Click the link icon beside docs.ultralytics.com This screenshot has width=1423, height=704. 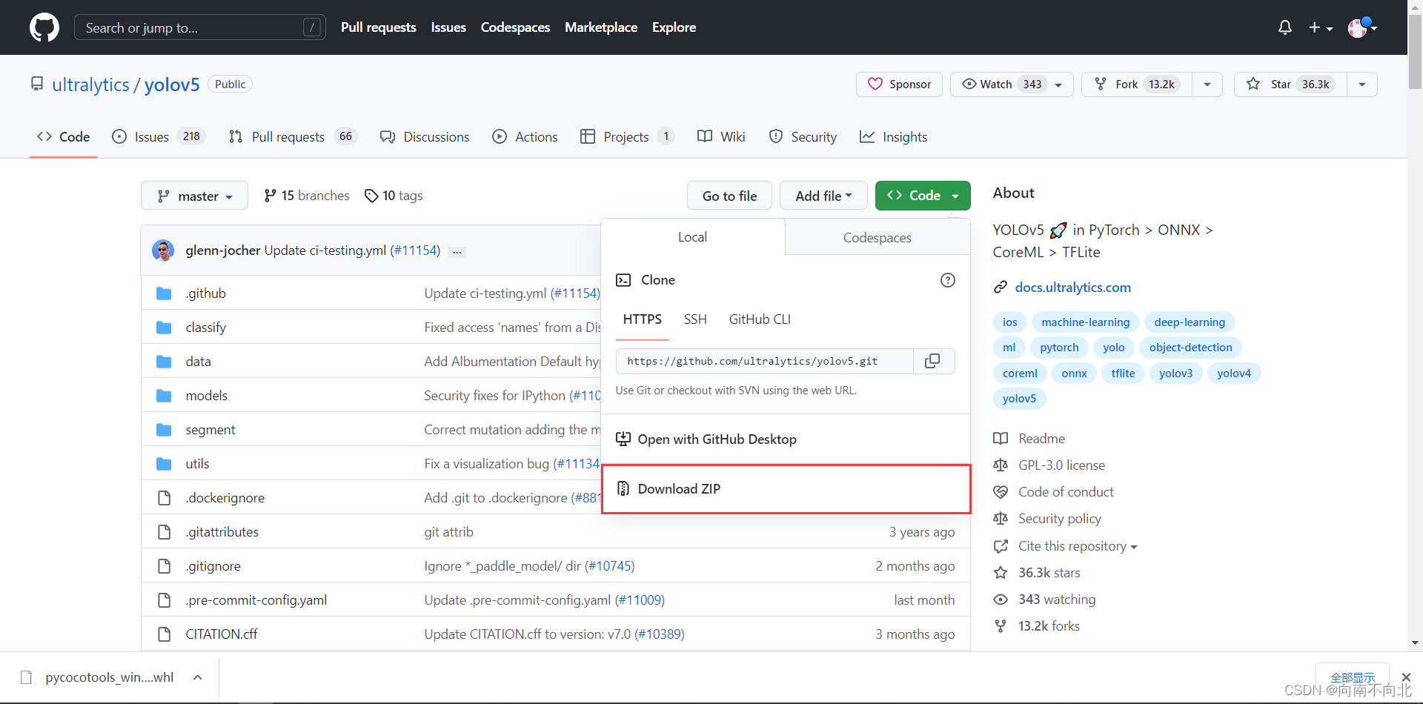click(x=1001, y=288)
